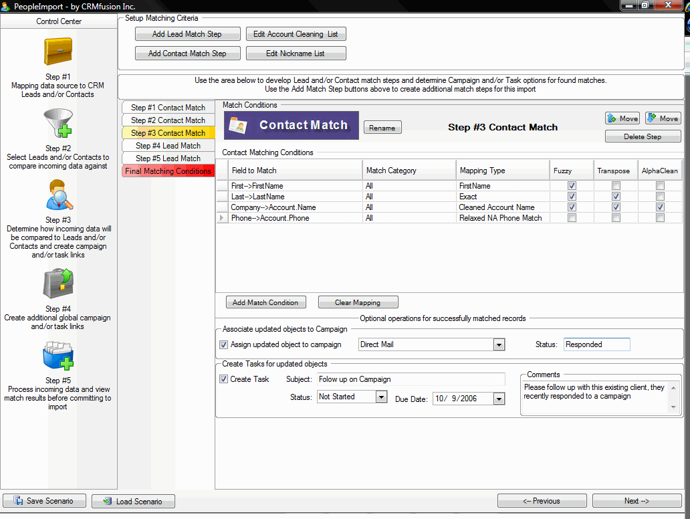Select Step #2 Contact Match tab
This screenshot has height=519, width=690.
point(168,120)
